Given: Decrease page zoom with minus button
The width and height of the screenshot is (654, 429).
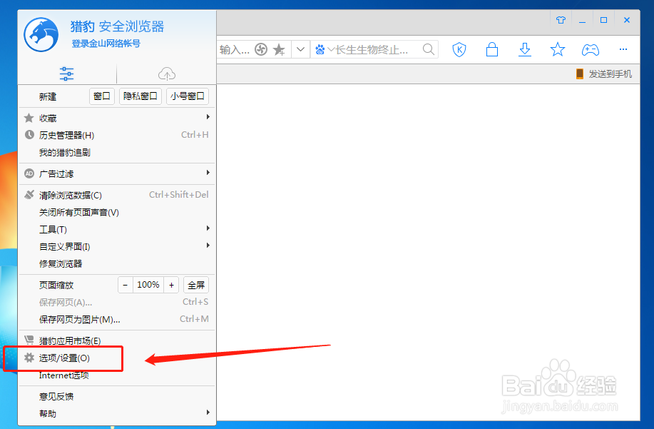Looking at the screenshot, I should [x=125, y=285].
